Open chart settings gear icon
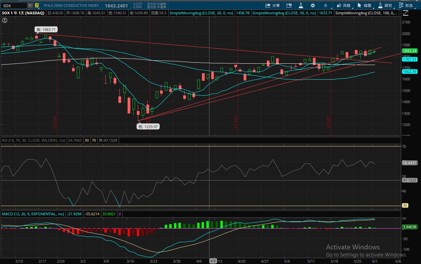The height and width of the screenshot is (264, 421). click(x=313, y=5)
